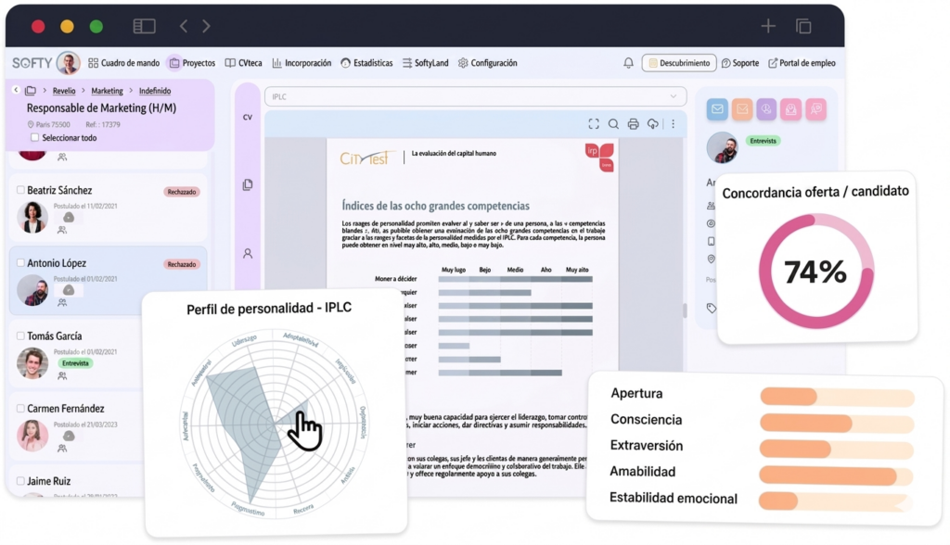Download the report via the cloud icon
This screenshot has height=545, width=950.
click(x=653, y=124)
